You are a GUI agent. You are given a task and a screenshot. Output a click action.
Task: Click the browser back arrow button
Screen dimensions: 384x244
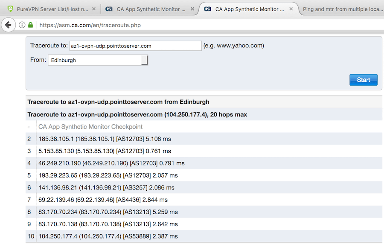[9, 25]
